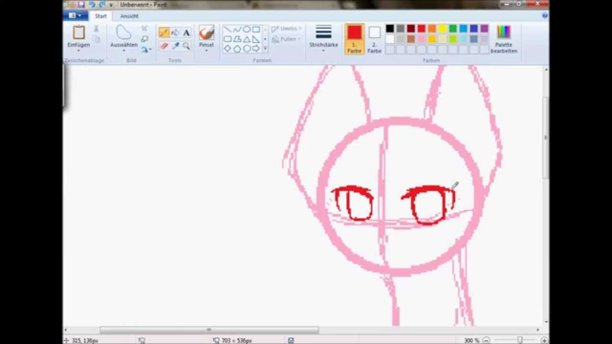This screenshot has height=344, width=612.
Task: Choose the pentagon shape
Action: [237, 48]
